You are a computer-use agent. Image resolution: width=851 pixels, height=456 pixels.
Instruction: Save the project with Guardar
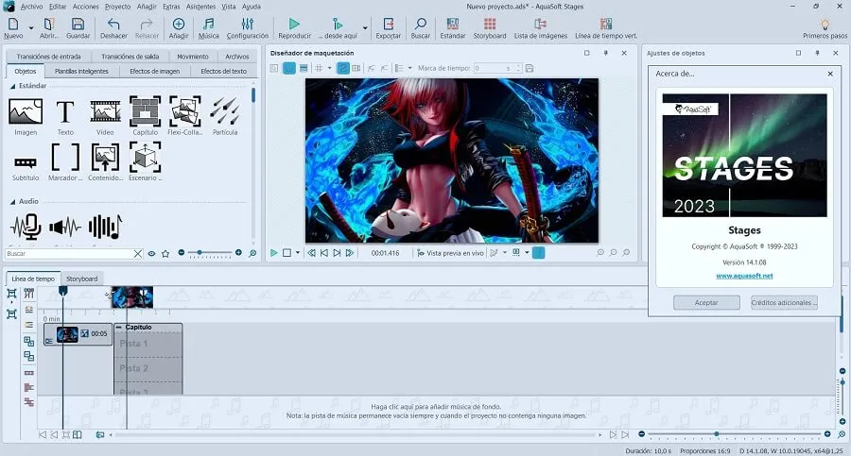(x=78, y=28)
